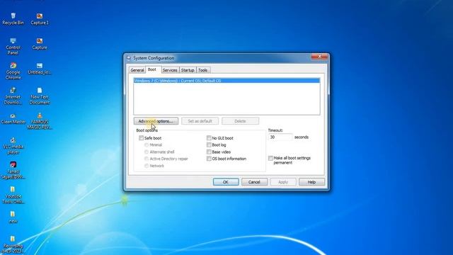Click the Apply button
The image size is (453, 255).
tap(283, 182)
